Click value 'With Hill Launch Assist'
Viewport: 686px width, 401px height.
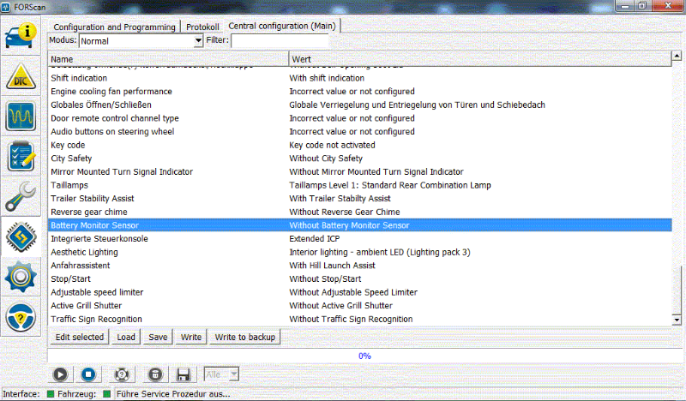332,266
